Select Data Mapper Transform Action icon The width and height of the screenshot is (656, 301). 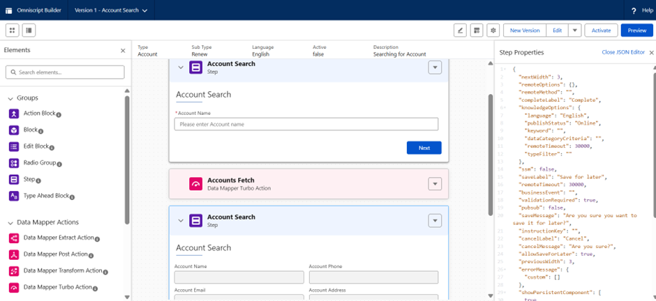tap(14, 271)
